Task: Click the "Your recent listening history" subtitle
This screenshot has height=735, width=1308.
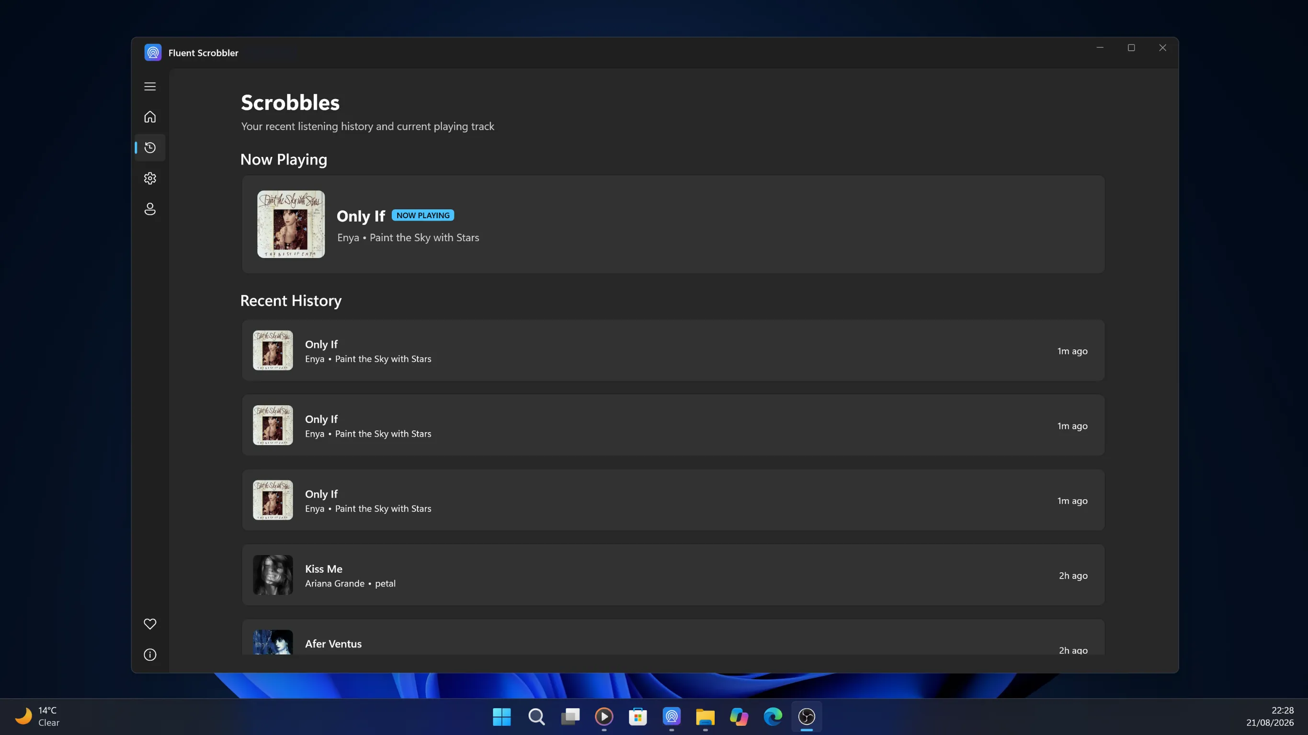Action: tap(368, 126)
